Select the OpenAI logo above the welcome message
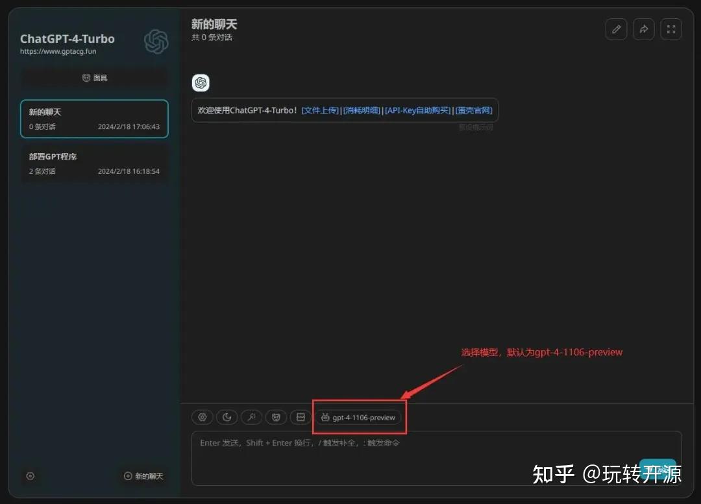The height and width of the screenshot is (504, 701). coord(200,82)
